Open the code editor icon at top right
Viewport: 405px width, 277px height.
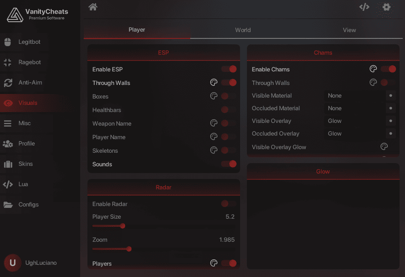(364, 7)
